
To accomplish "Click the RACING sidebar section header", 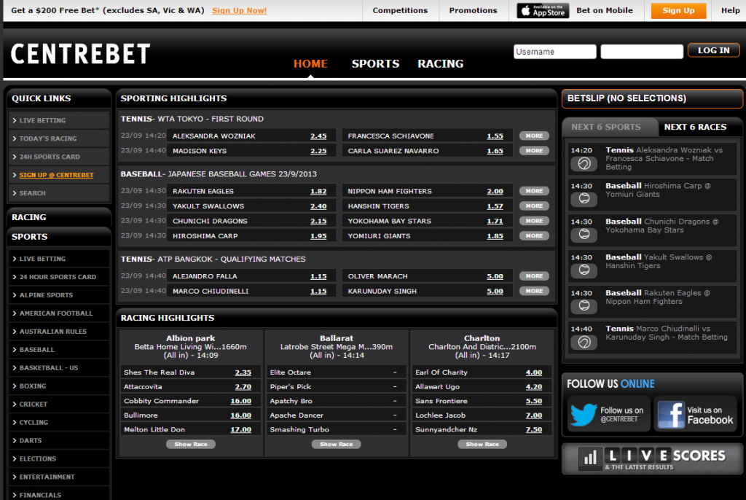I will tap(59, 217).
